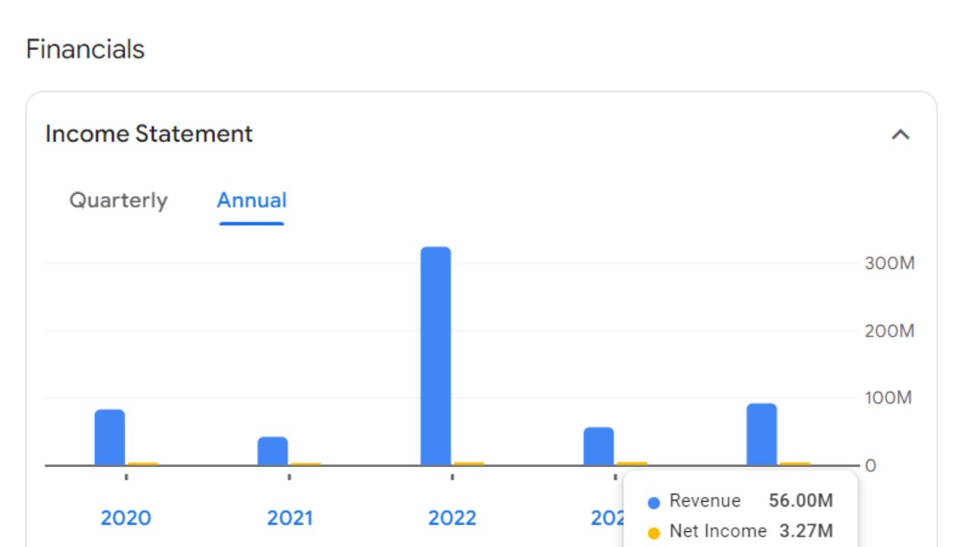Click the 2020 yellow net income bar
Viewport: 973px width, 547px height.
pos(143,463)
